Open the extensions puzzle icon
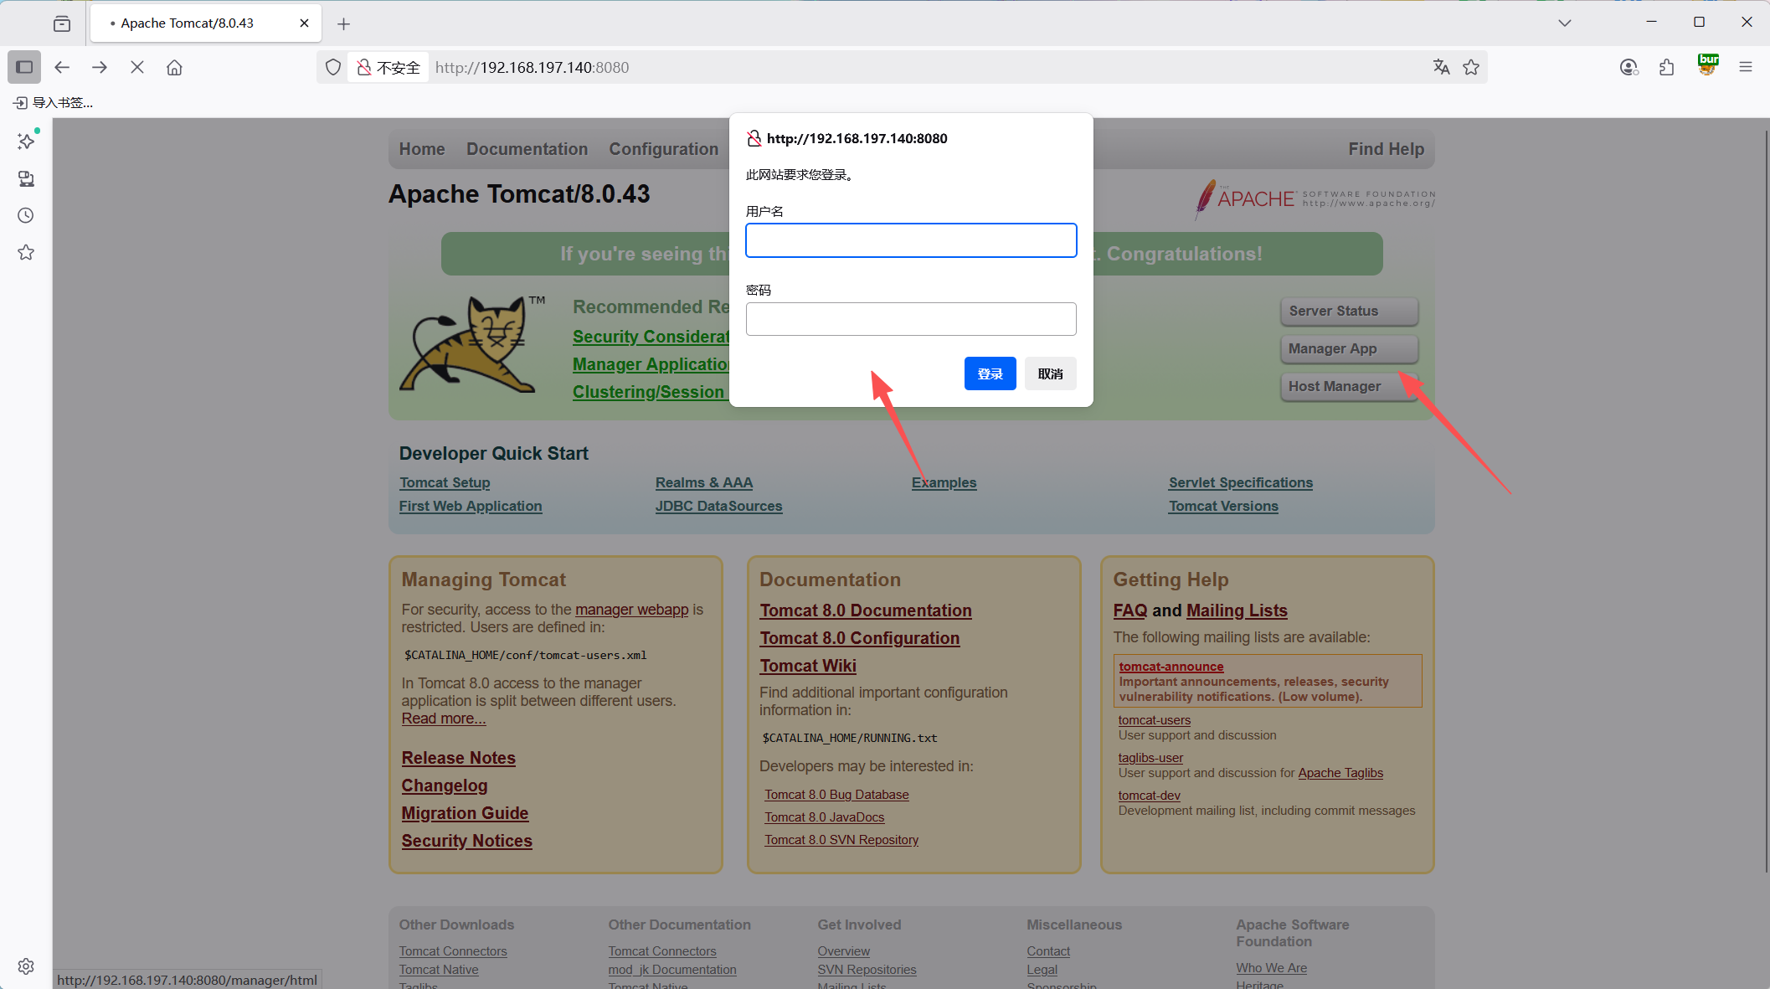Screen dimensions: 1770x989 (1666, 67)
